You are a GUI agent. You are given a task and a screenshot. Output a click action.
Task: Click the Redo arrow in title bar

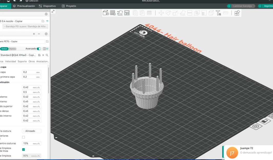(21, 1)
